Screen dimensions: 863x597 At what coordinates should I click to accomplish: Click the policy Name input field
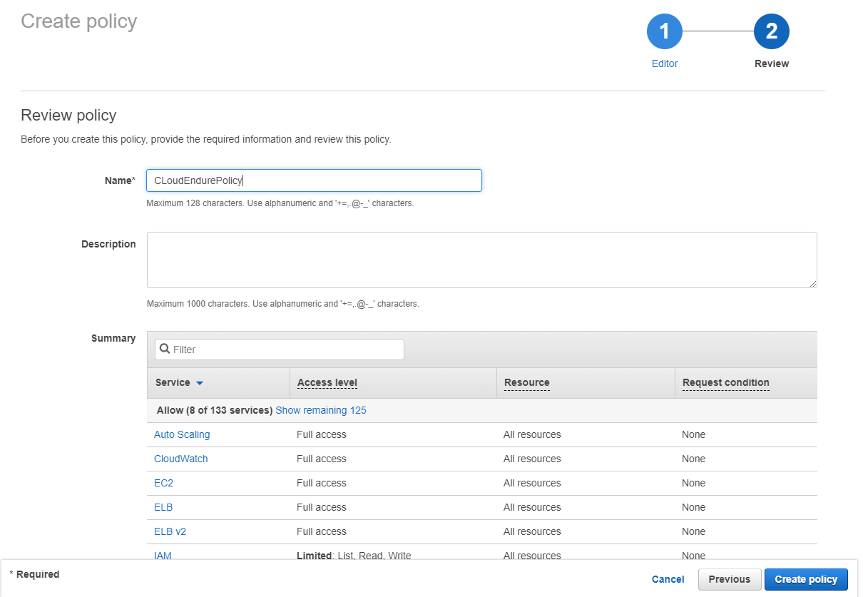pyautogui.click(x=314, y=180)
